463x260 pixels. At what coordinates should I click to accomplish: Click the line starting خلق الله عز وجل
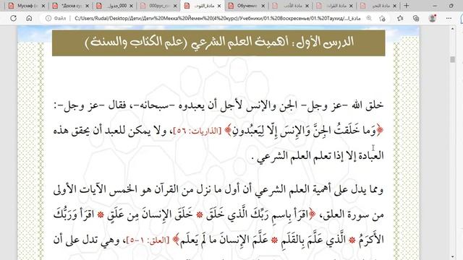(x=218, y=105)
